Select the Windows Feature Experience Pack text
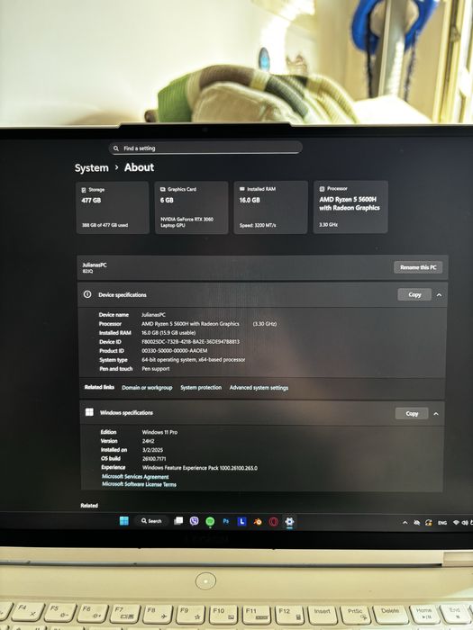 point(200,468)
